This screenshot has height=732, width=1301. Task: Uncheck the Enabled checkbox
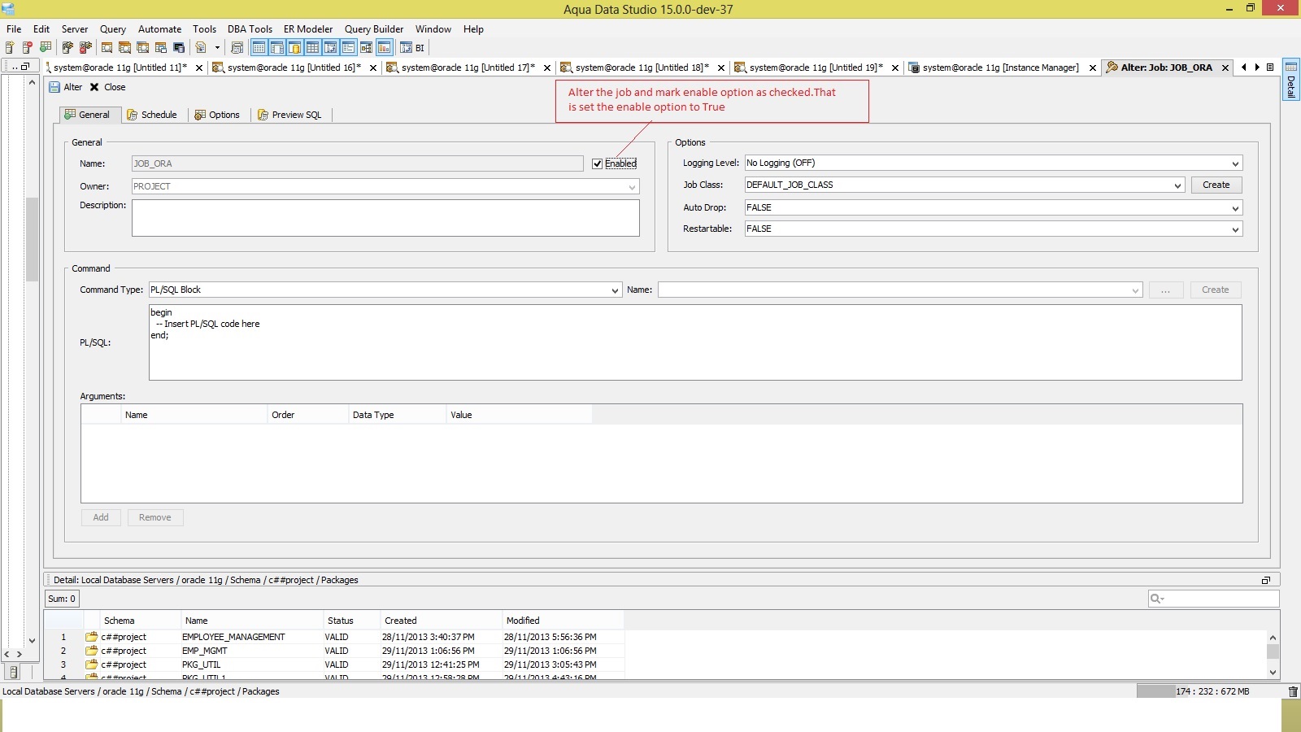pyautogui.click(x=598, y=163)
